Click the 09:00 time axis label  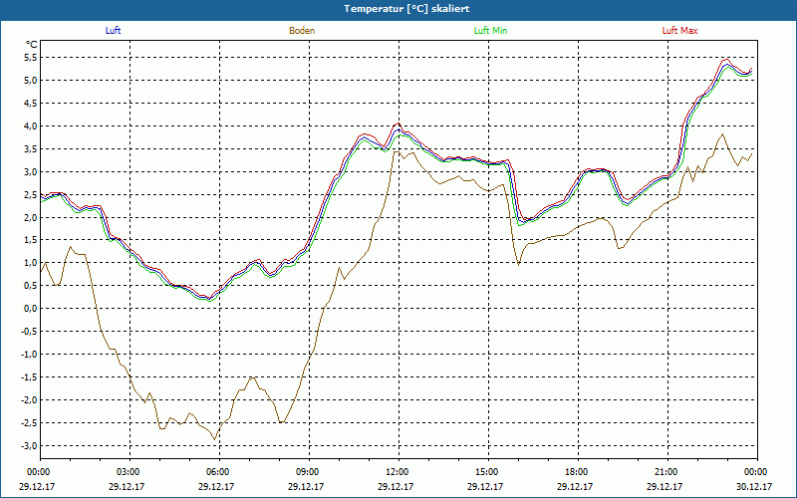[309, 472]
